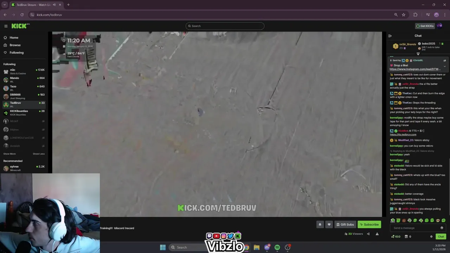This screenshot has height=253, width=450.
Task: Expand the pinned message chevron
Action: point(444,66)
